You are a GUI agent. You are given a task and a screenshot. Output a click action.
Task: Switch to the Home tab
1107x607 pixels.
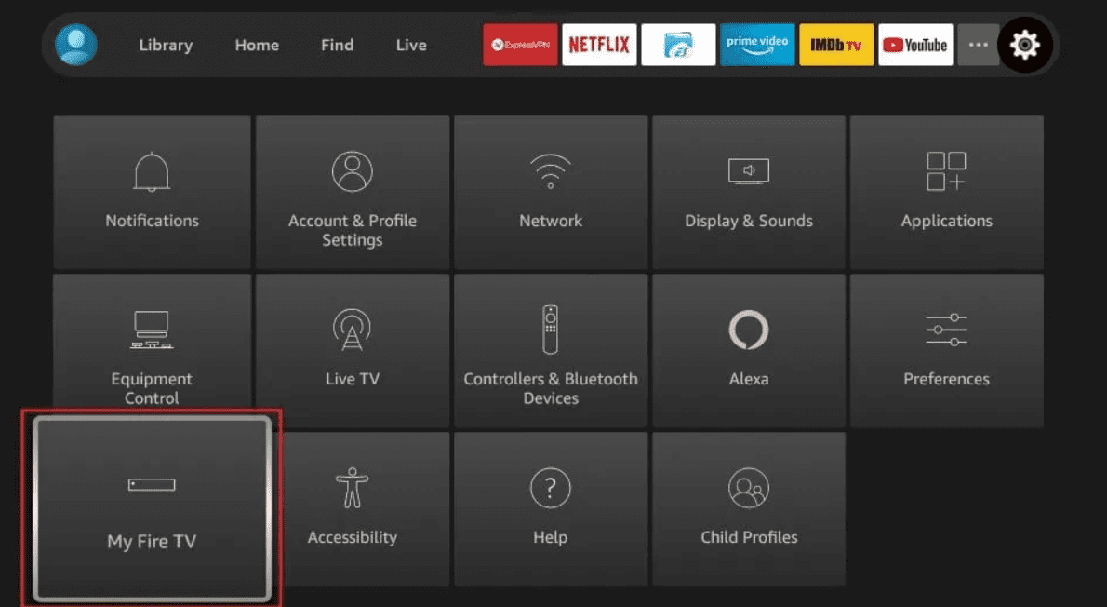click(257, 46)
